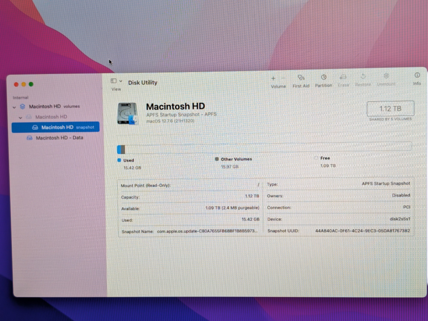Remove a volume with the minus icon
The height and width of the screenshot is (321, 428).
(x=283, y=78)
